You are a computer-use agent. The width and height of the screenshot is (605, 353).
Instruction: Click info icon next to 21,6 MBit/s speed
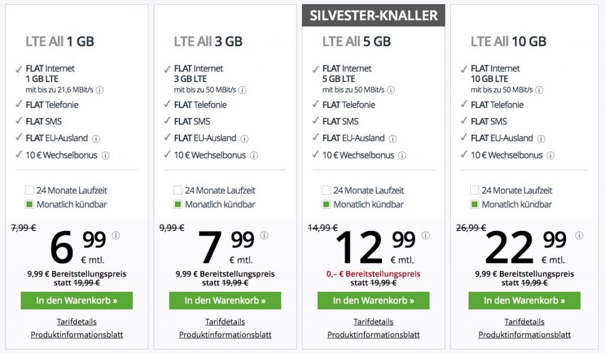pos(100,90)
